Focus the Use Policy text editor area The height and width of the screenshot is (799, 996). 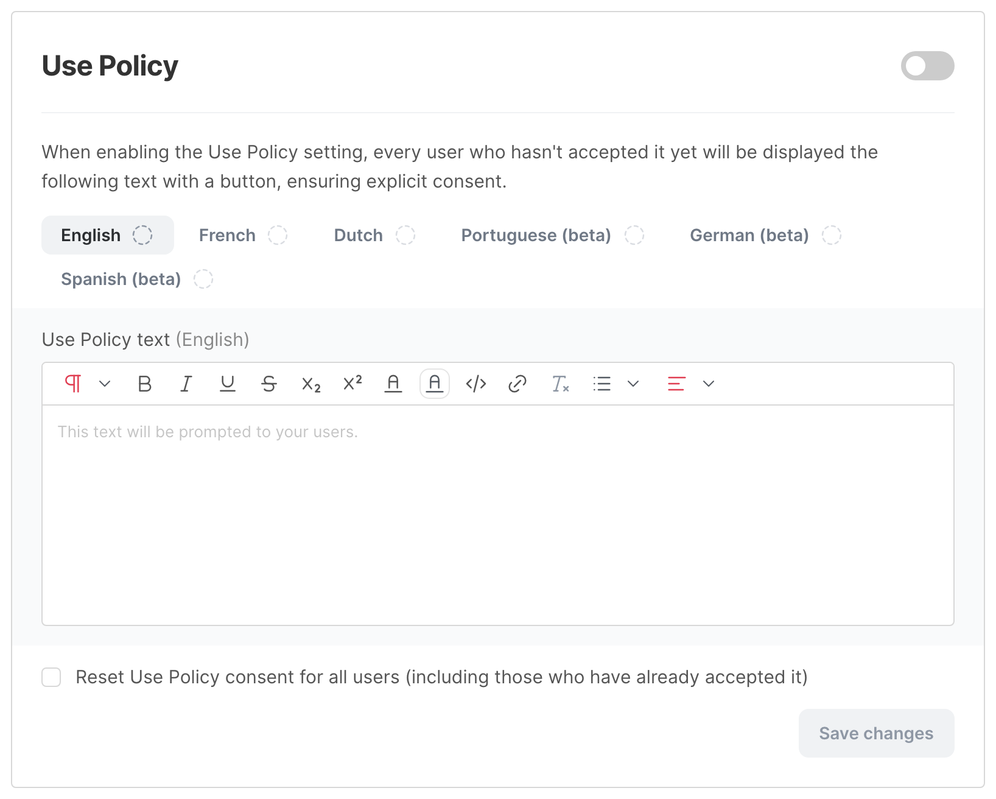[498, 515]
